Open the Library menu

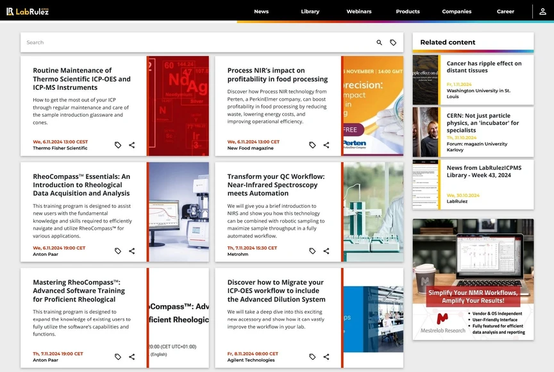(310, 12)
